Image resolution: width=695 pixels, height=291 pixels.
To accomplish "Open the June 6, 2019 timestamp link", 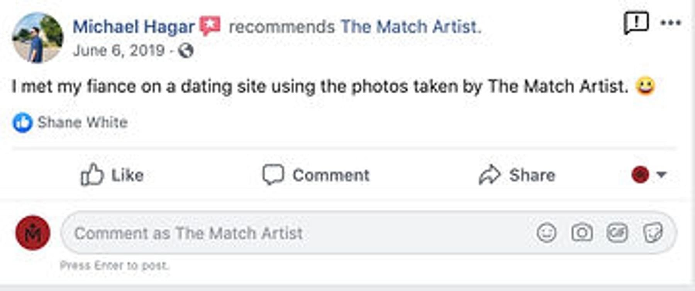I will click(x=119, y=50).
